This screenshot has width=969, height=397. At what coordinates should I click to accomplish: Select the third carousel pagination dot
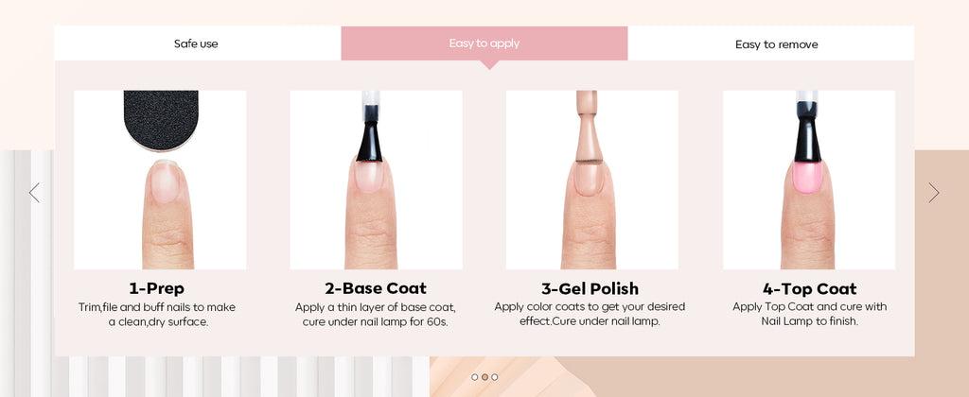click(494, 376)
